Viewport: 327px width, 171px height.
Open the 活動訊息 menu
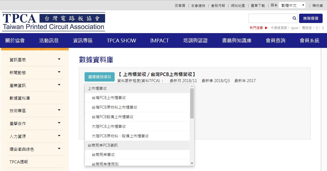pos(49,40)
